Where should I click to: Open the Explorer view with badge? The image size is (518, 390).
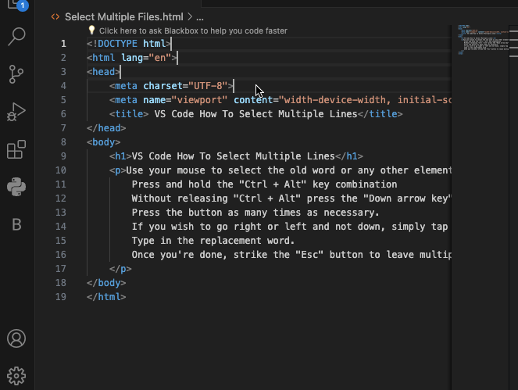pyautogui.click(x=17, y=5)
